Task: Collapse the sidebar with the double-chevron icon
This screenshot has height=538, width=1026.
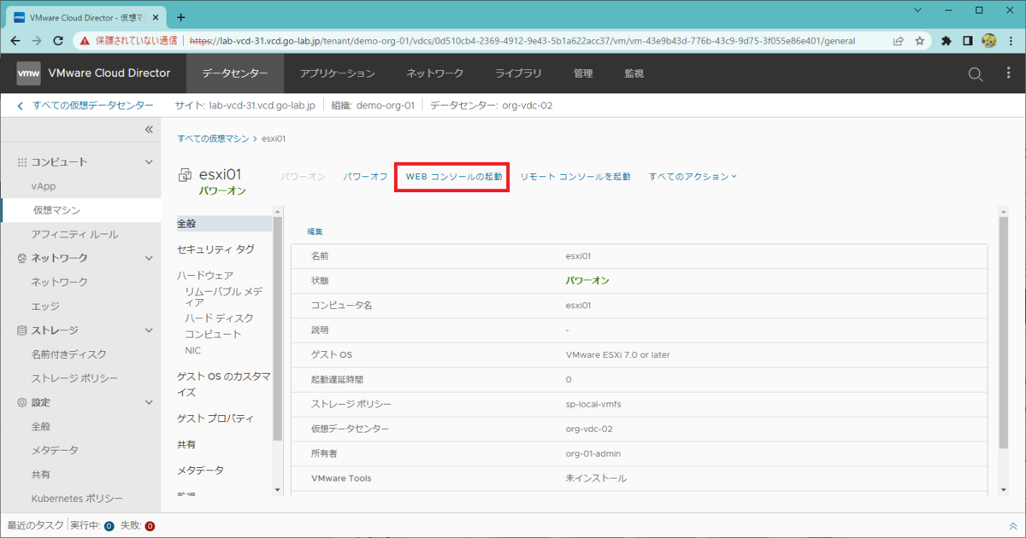Action: click(148, 130)
